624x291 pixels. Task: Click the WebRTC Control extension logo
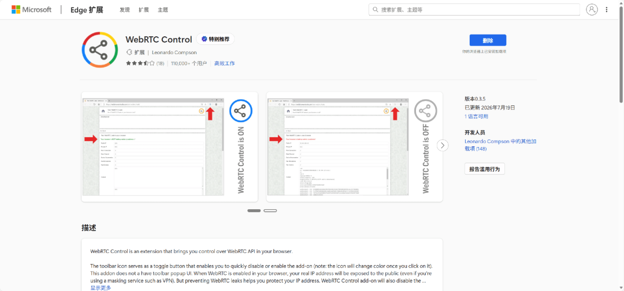(x=99, y=49)
